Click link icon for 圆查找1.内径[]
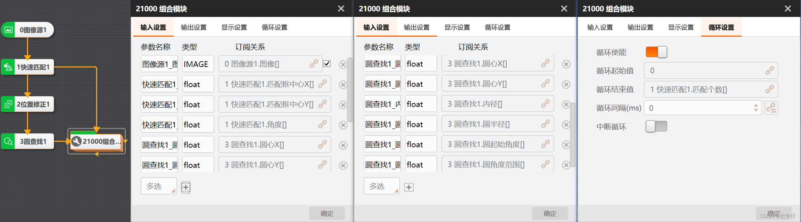The height and width of the screenshot is (222, 801). pos(545,104)
